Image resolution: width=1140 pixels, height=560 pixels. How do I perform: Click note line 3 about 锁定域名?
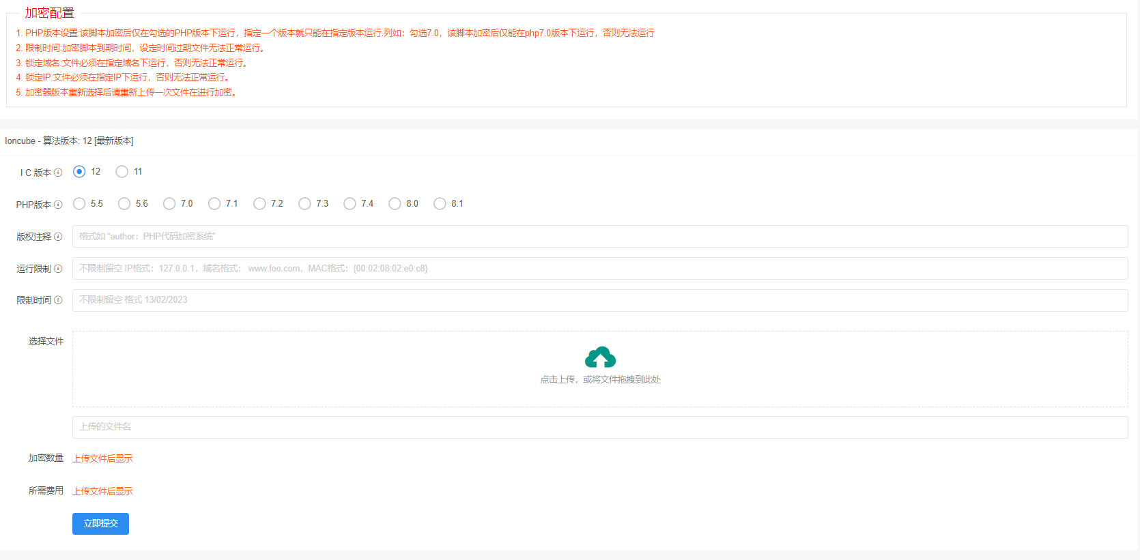[x=132, y=63]
